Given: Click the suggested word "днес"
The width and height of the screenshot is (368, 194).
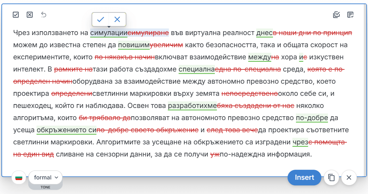Looking at the screenshot, I should pyautogui.click(x=264, y=33).
